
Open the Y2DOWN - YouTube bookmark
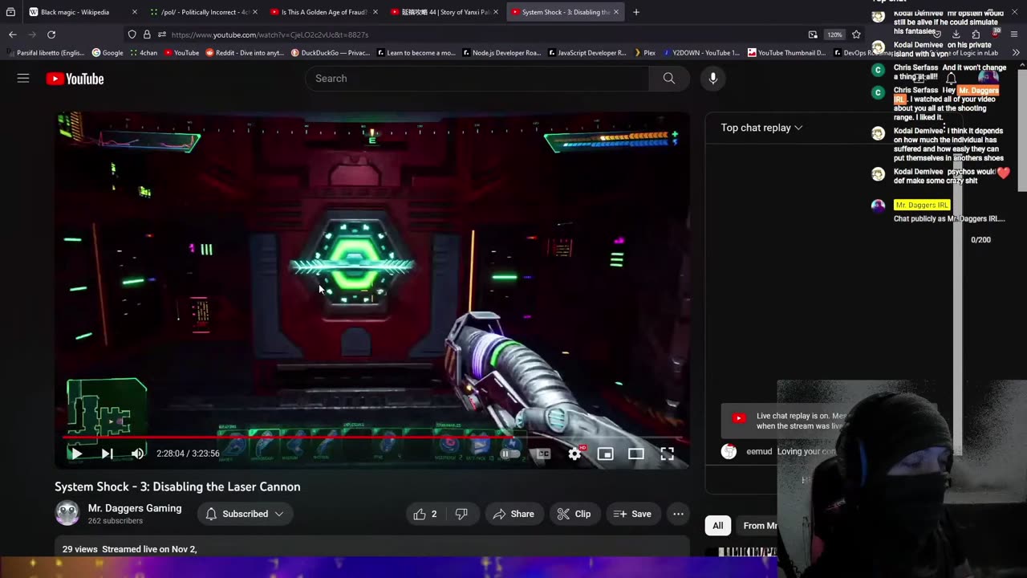pyautogui.click(x=700, y=53)
